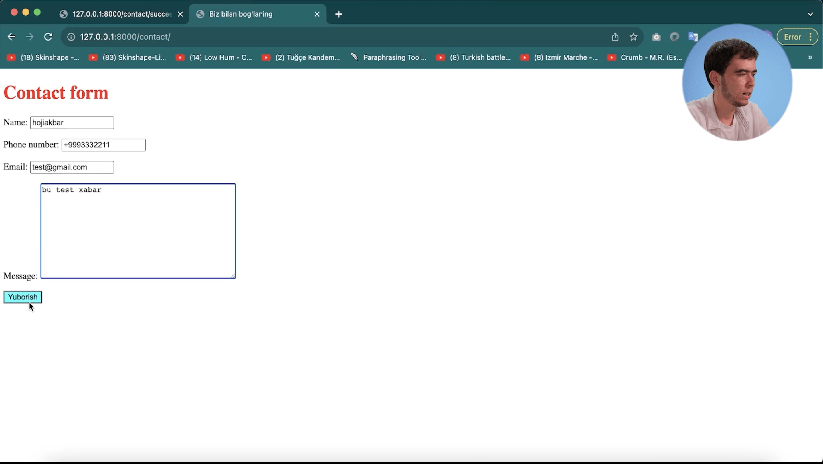Click the Email input field
The image size is (823, 464).
tap(72, 167)
